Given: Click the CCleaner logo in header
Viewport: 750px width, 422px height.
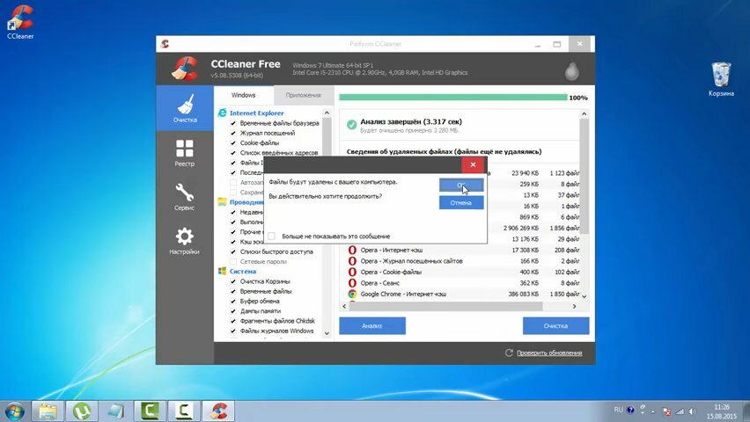Looking at the screenshot, I should 185,69.
